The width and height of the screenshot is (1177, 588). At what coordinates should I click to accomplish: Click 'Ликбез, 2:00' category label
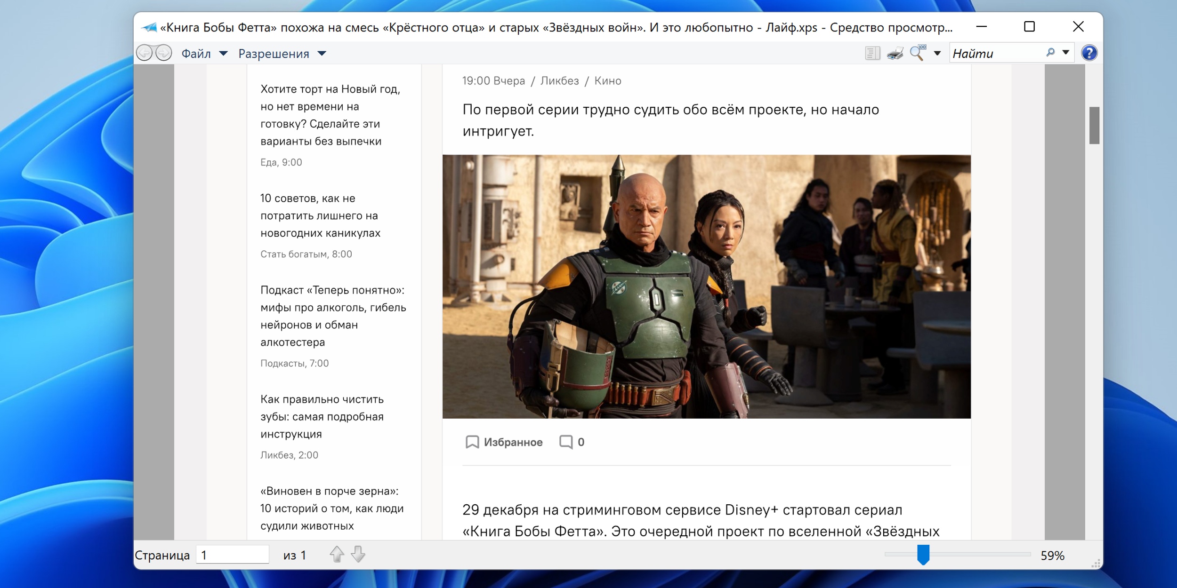pyautogui.click(x=289, y=455)
